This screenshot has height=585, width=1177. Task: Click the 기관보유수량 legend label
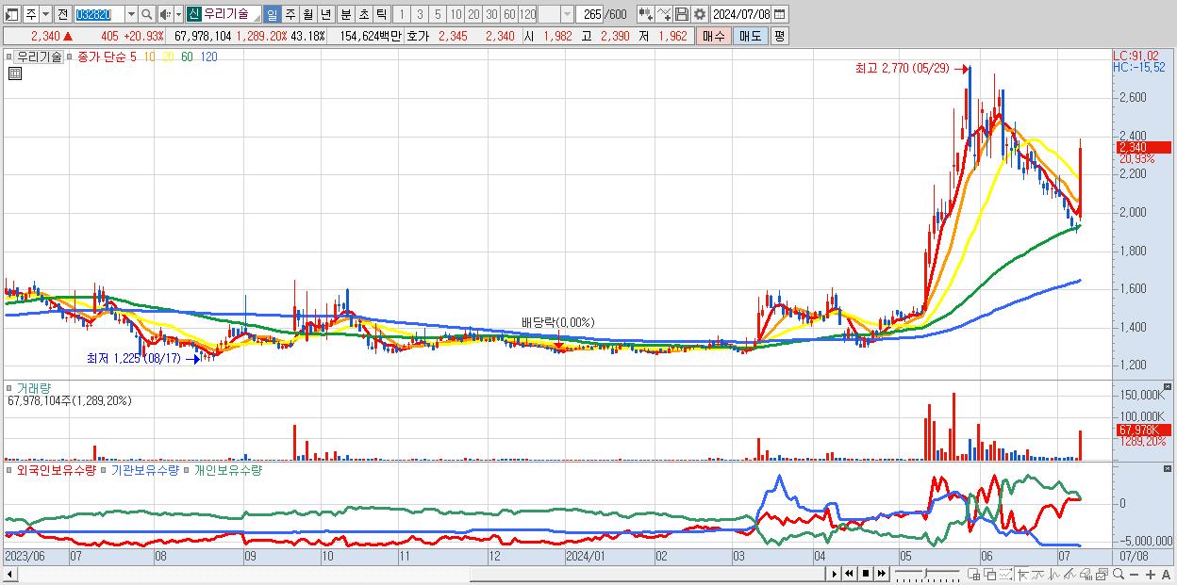[144, 469]
